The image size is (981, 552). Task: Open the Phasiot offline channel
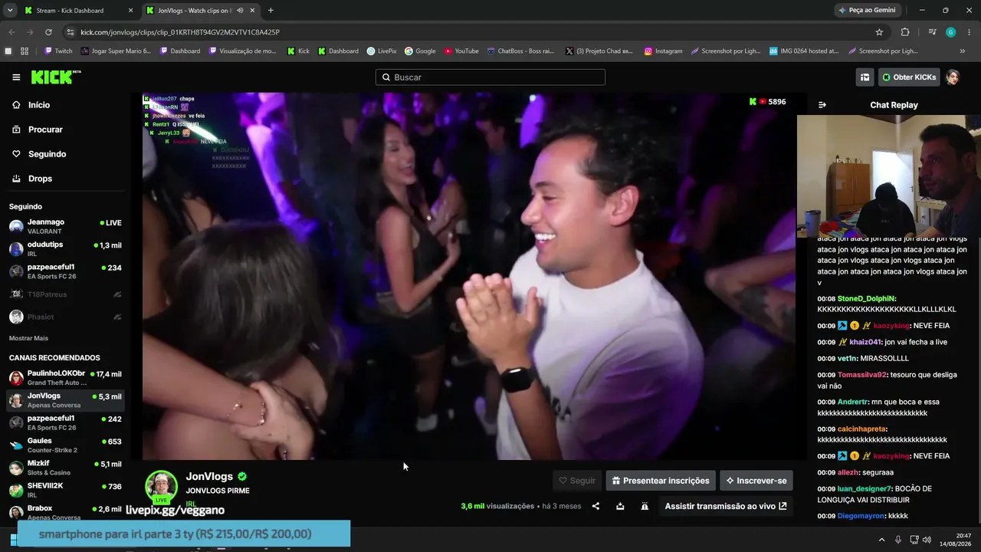[x=65, y=317]
